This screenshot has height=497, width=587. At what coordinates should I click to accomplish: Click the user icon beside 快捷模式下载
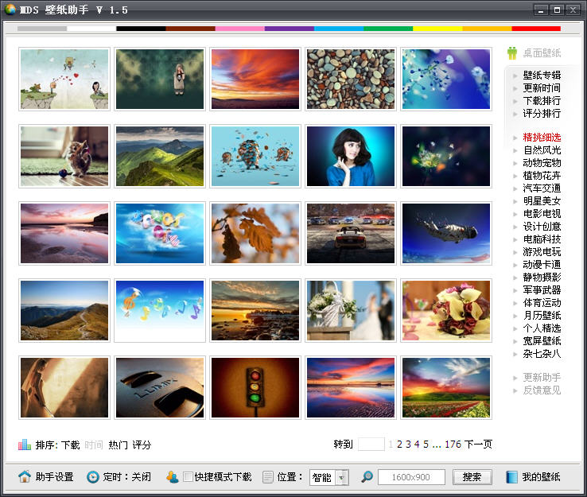point(173,477)
